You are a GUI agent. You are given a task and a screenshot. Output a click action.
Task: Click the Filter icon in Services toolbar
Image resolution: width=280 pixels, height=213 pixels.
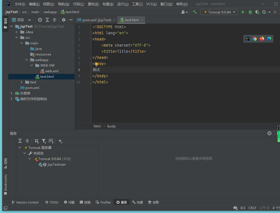[x=44, y=141]
